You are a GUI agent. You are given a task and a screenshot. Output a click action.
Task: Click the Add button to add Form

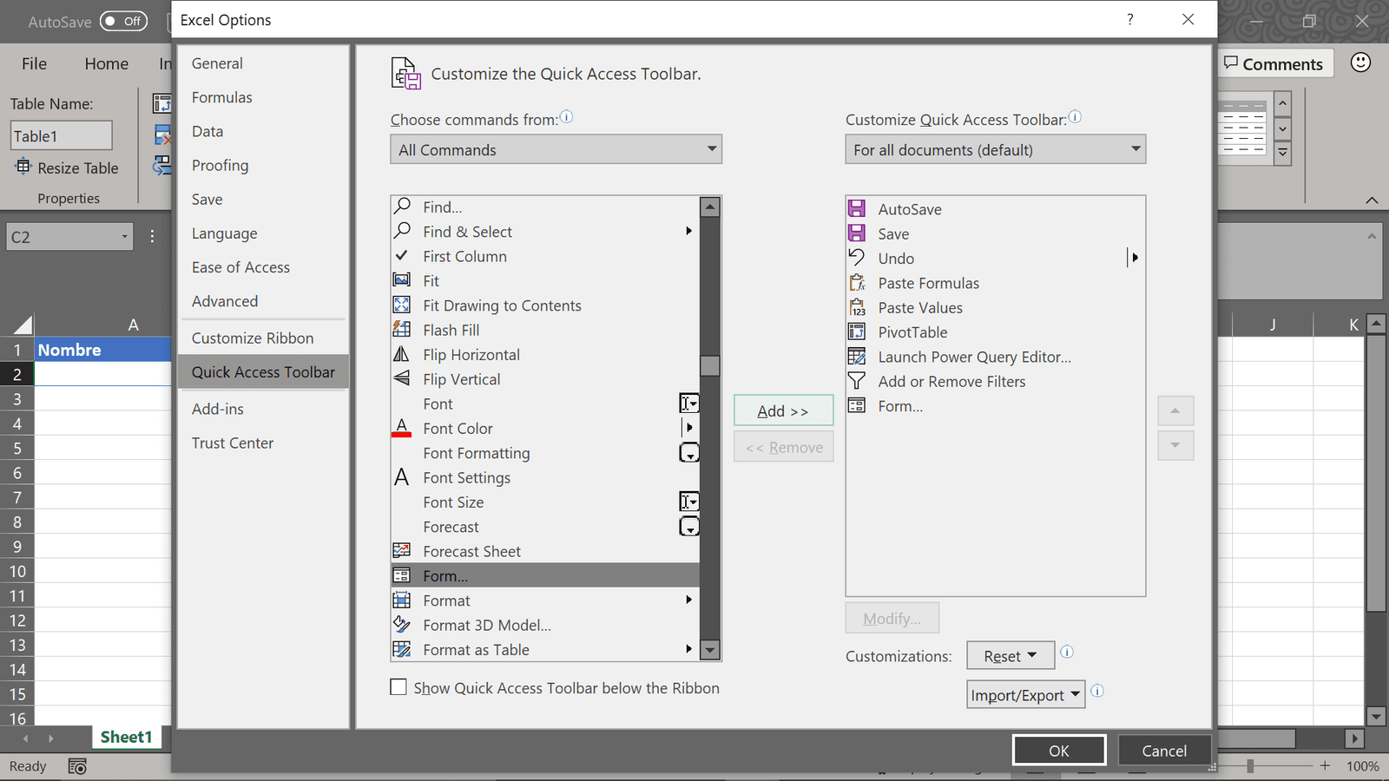pyautogui.click(x=783, y=410)
